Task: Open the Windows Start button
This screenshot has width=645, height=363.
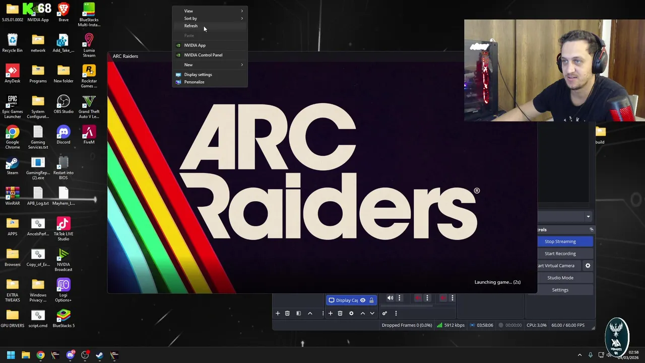Action: tap(11, 355)
